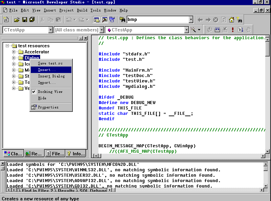The image size is (271, 201).
Task: Click the Home icon in toolbar
Action: tap(232, 20)
